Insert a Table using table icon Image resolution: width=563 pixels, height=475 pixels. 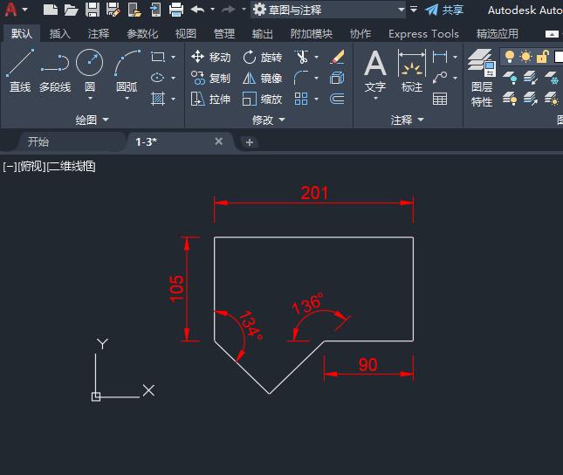click(440, 99)
